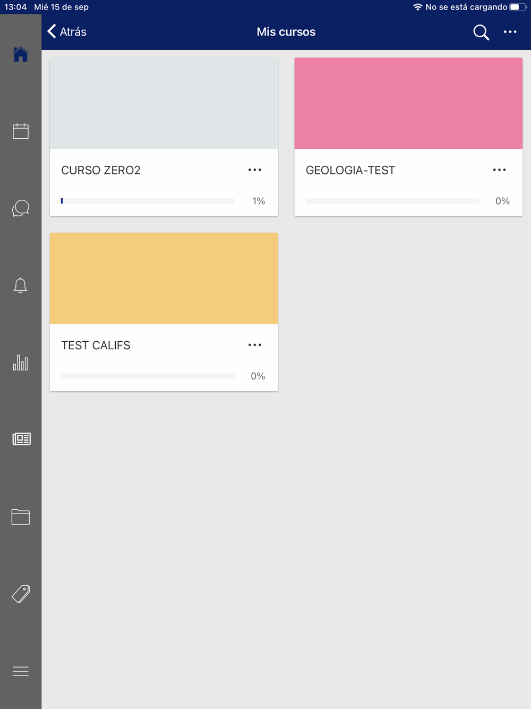Click the pink GEOLOGIA-TEST course banner
The width and height of the screenshot is (531, 709).
[x=408, y=103]
